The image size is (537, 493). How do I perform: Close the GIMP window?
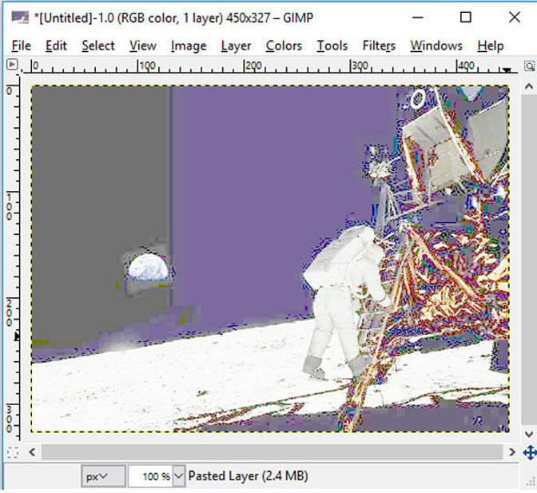point(515,17)
